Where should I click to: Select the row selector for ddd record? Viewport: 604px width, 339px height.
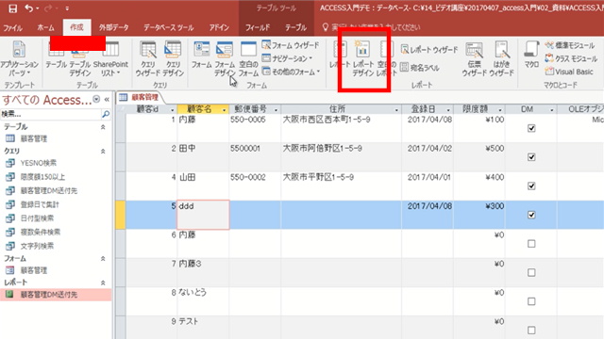pyautogui.click(x=121, y=215)
